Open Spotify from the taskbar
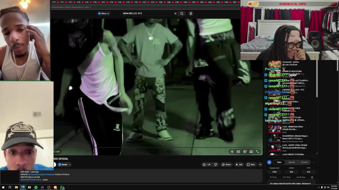 (36, 188)
